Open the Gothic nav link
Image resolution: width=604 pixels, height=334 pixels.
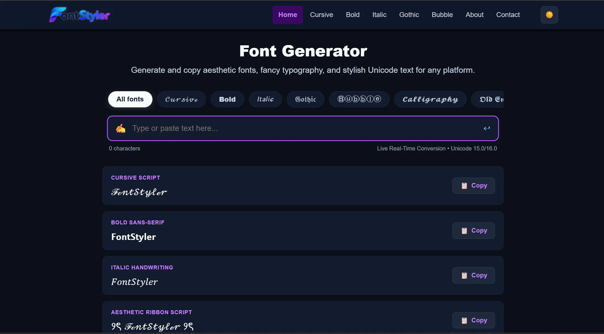(409, 15)
